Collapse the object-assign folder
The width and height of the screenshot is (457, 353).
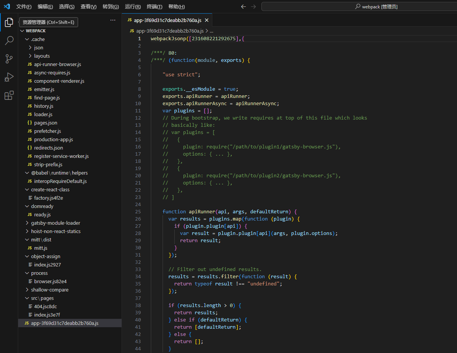[70, 256]
